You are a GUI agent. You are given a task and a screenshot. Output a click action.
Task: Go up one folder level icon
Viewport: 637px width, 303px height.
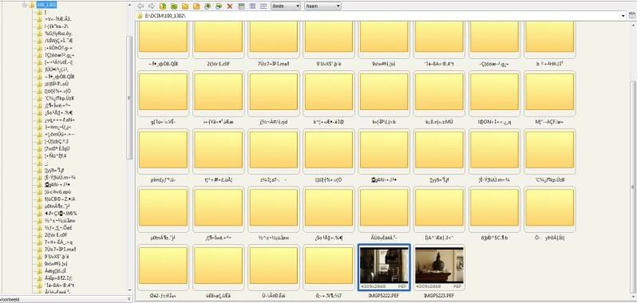[x=163, y=6]
